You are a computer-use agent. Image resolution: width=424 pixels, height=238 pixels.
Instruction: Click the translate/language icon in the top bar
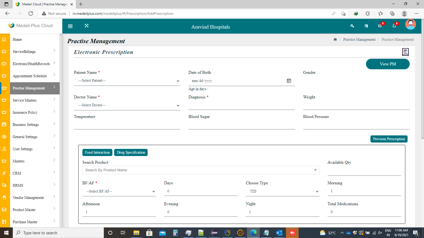366,26
